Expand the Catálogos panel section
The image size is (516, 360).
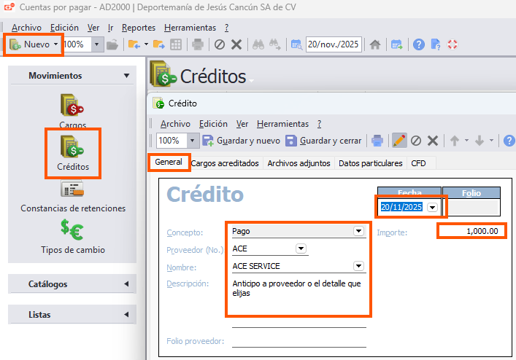click(126, 283)
